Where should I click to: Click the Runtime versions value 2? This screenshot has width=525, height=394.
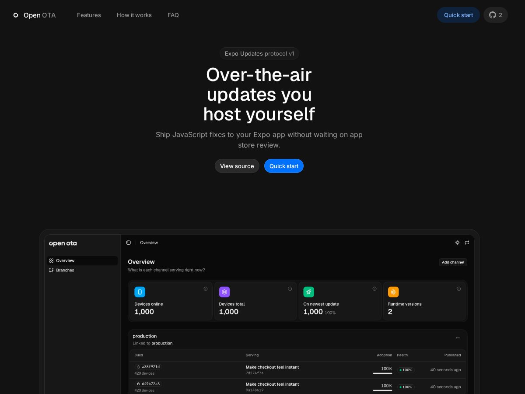click(390, 312)
